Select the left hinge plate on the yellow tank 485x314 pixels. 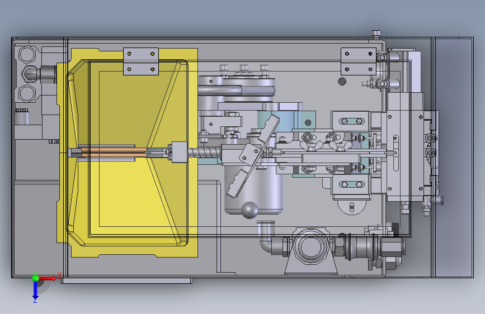pos(141,61)
